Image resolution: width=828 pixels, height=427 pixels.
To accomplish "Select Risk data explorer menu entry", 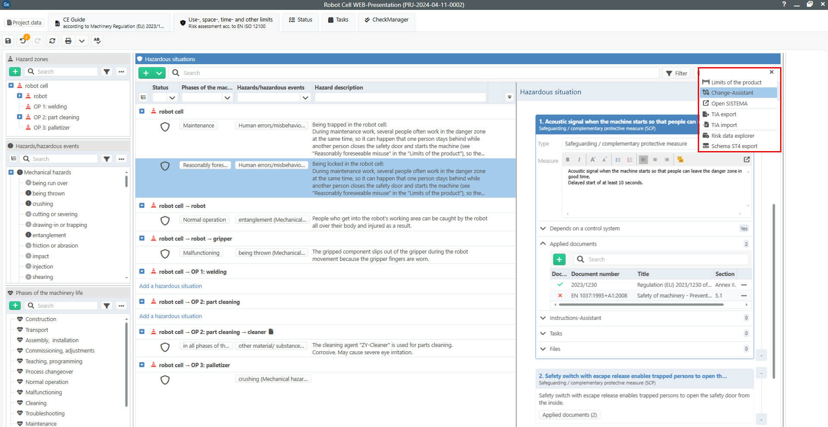I will 738,136.
